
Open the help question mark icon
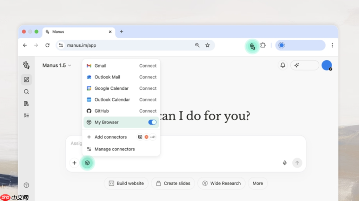(26, 185)
